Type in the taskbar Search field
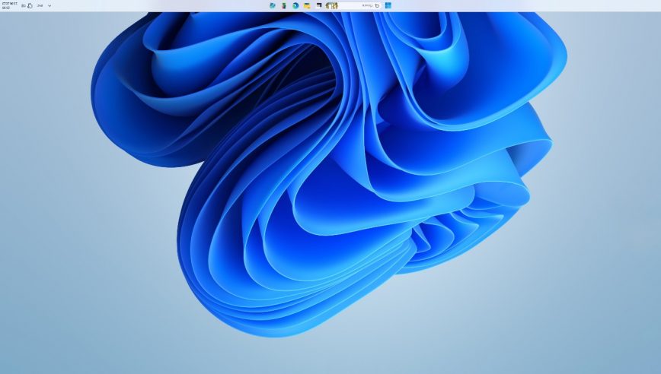 (356, 5)
